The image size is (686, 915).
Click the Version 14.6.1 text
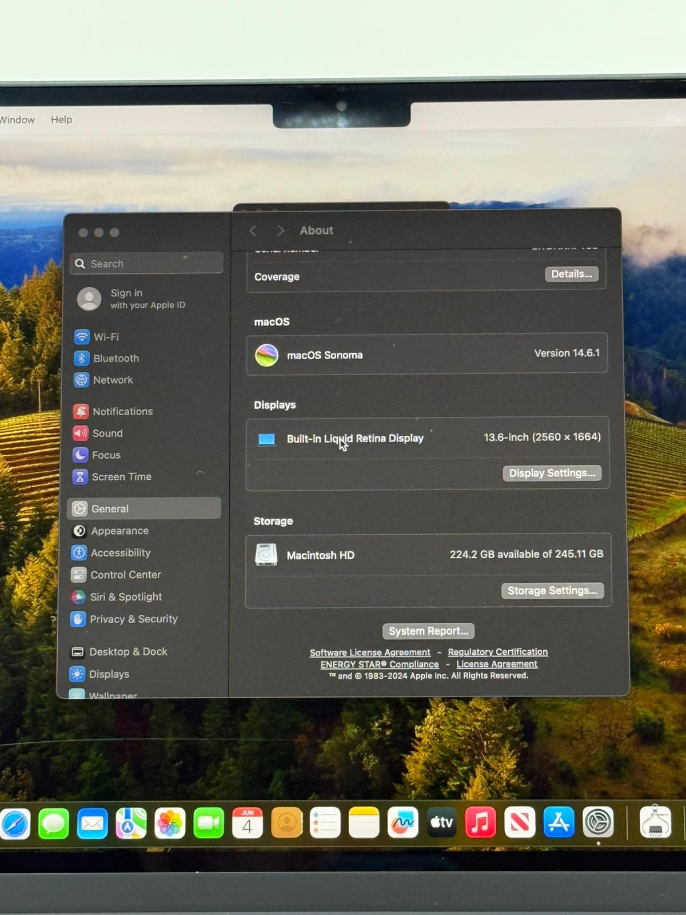point(567,353)
